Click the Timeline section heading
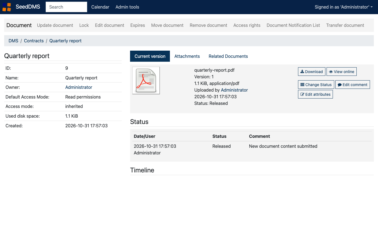Image resolution: width=378 pixels, height=238 pixels. coord(142,170)
